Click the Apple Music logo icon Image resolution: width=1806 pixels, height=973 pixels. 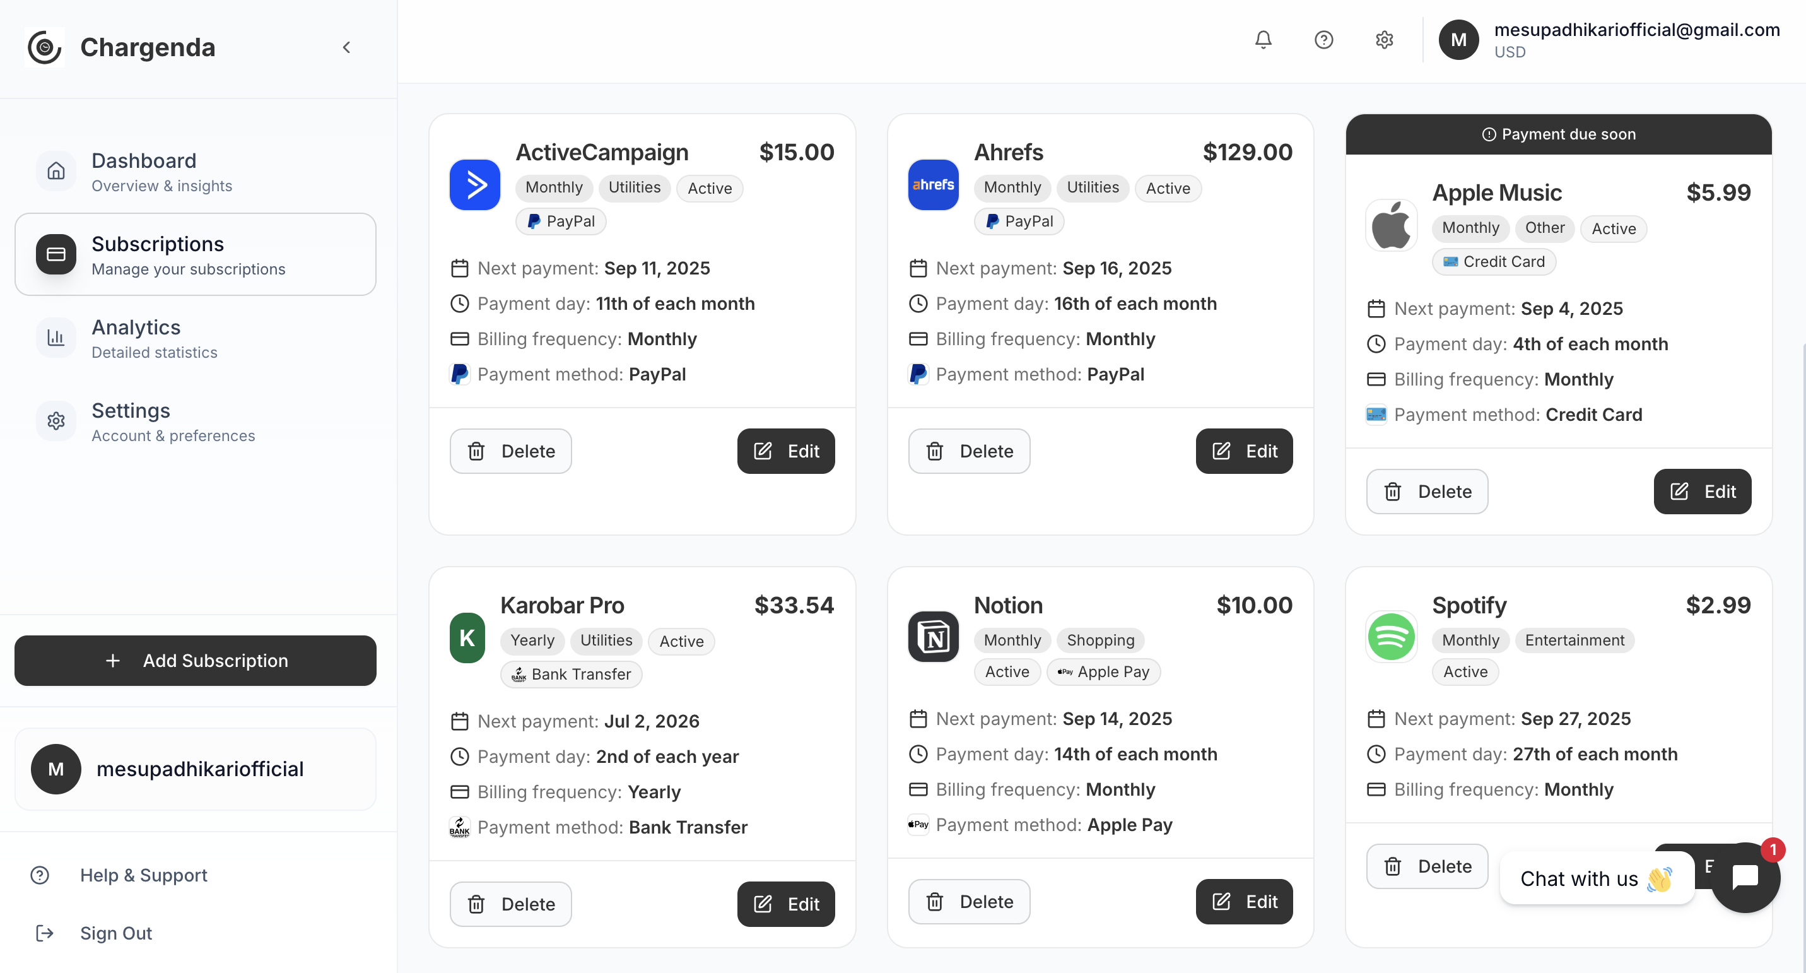pos(1391,226)
